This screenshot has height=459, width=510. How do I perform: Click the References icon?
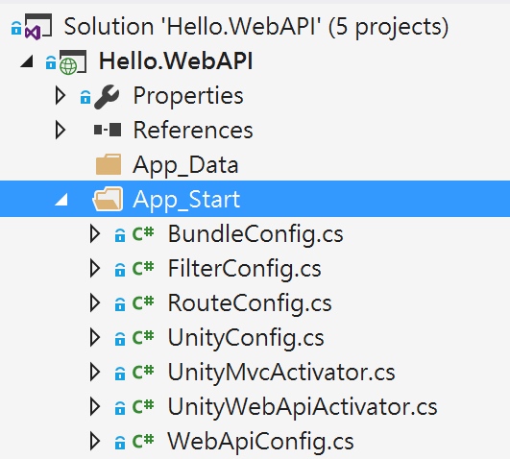point(108,131)
